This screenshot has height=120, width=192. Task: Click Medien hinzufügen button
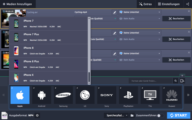click(x=17, y=4)
